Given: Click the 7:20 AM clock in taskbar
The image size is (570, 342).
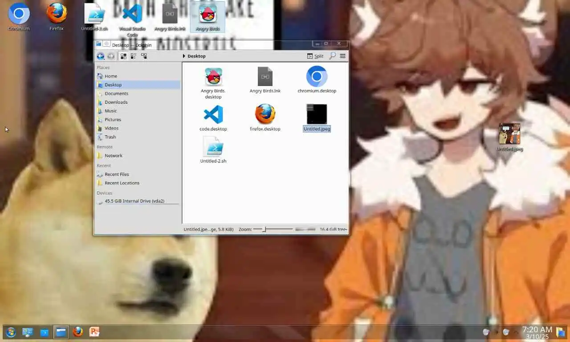Looking at the screenshot, I should pos(537,330).
